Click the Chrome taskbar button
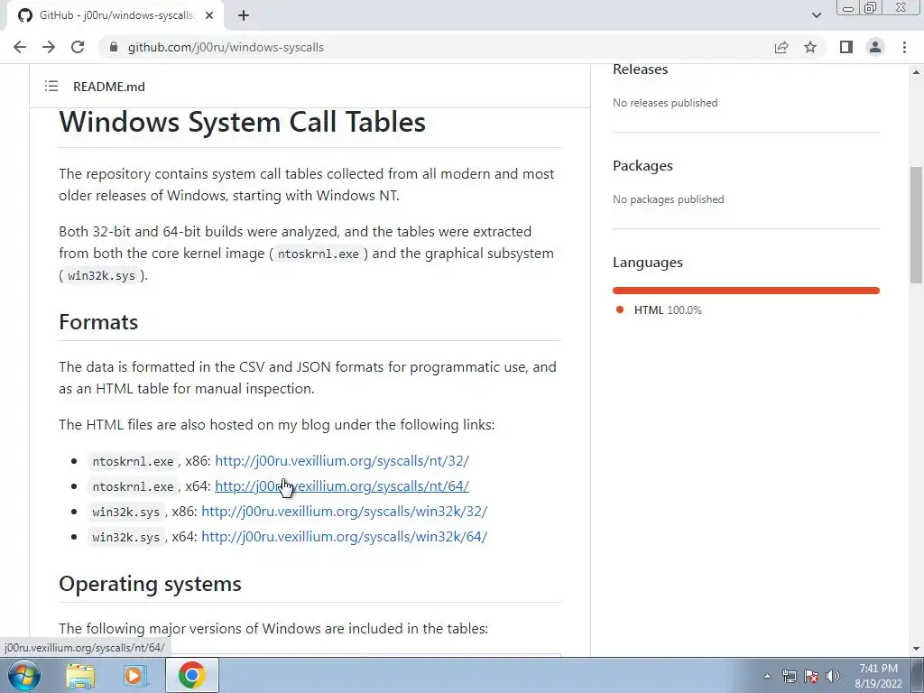924x693 pixels. [191, 675]
